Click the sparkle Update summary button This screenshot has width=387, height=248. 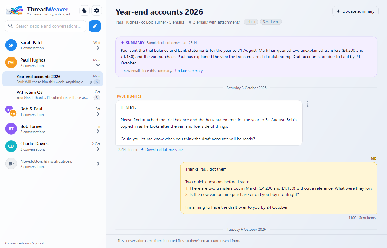point(355,11)
